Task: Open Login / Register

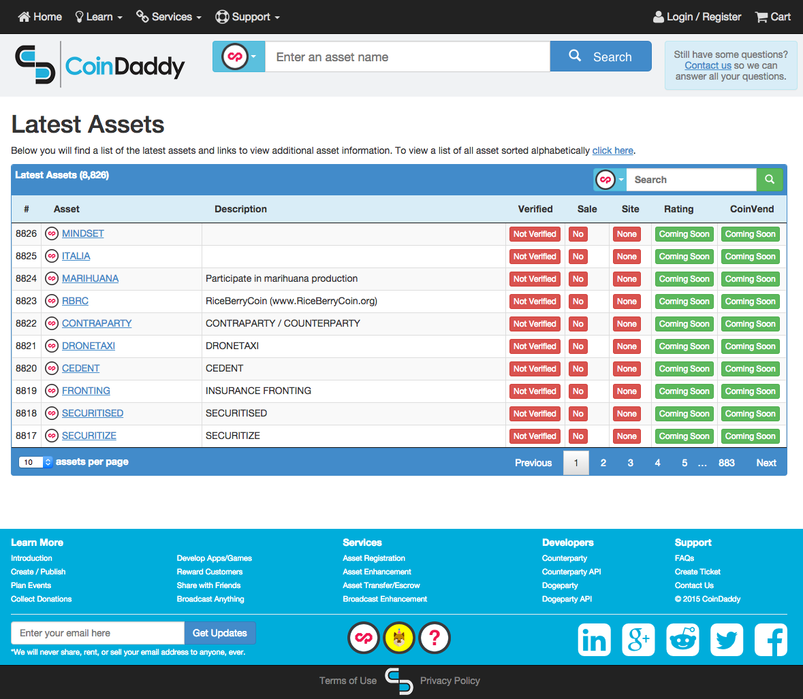Action: pyautogui.click(x=697, y=17)
